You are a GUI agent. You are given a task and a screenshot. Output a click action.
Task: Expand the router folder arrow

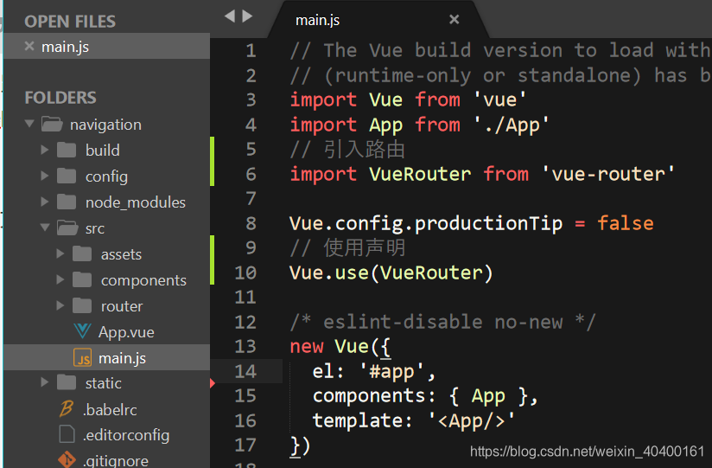point(60,305)
